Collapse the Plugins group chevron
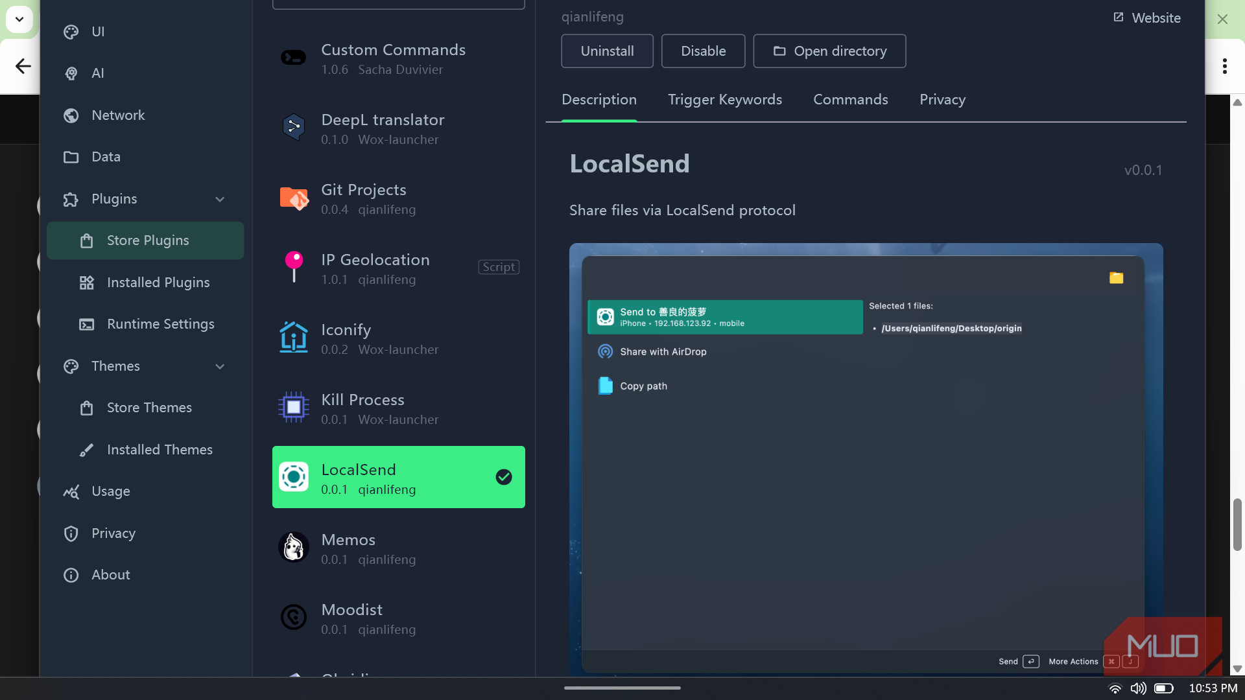Screen dimensions: 1245x700 tap(220, 199)
